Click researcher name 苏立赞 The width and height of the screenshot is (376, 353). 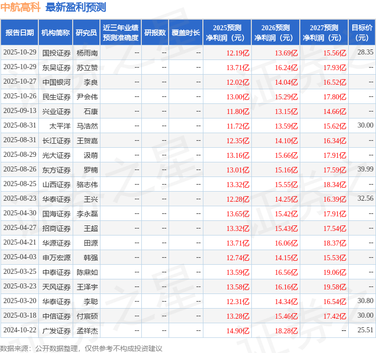click(87, 67)
